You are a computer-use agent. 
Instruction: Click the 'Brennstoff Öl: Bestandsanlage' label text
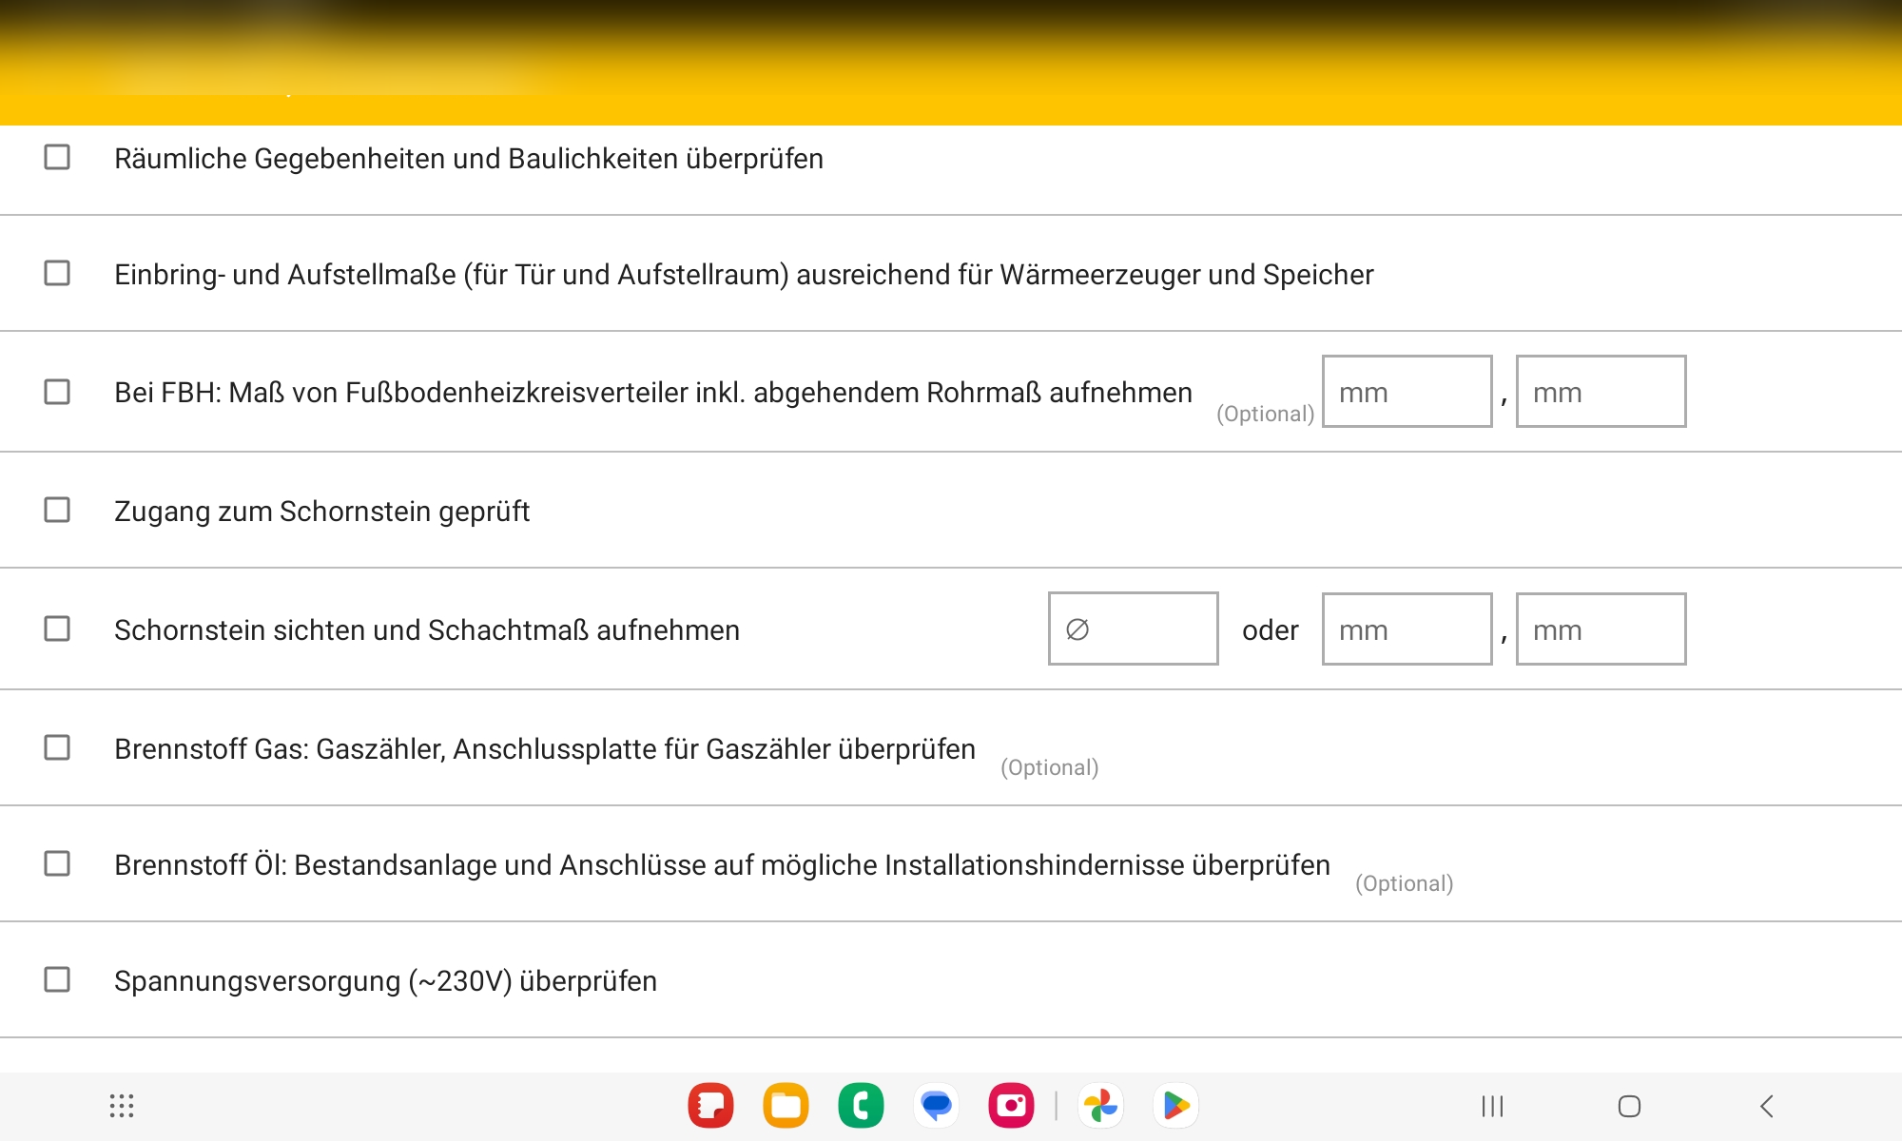click(x=722, y=865)
